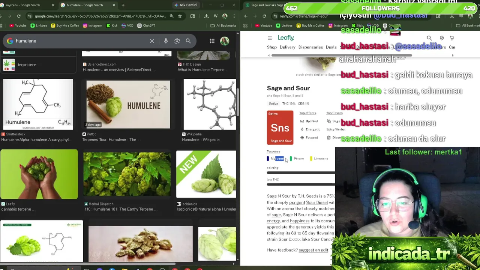Screen dimensions: 480x270
Task: Open Leafly Deals menu
Action: click(331, 47)
